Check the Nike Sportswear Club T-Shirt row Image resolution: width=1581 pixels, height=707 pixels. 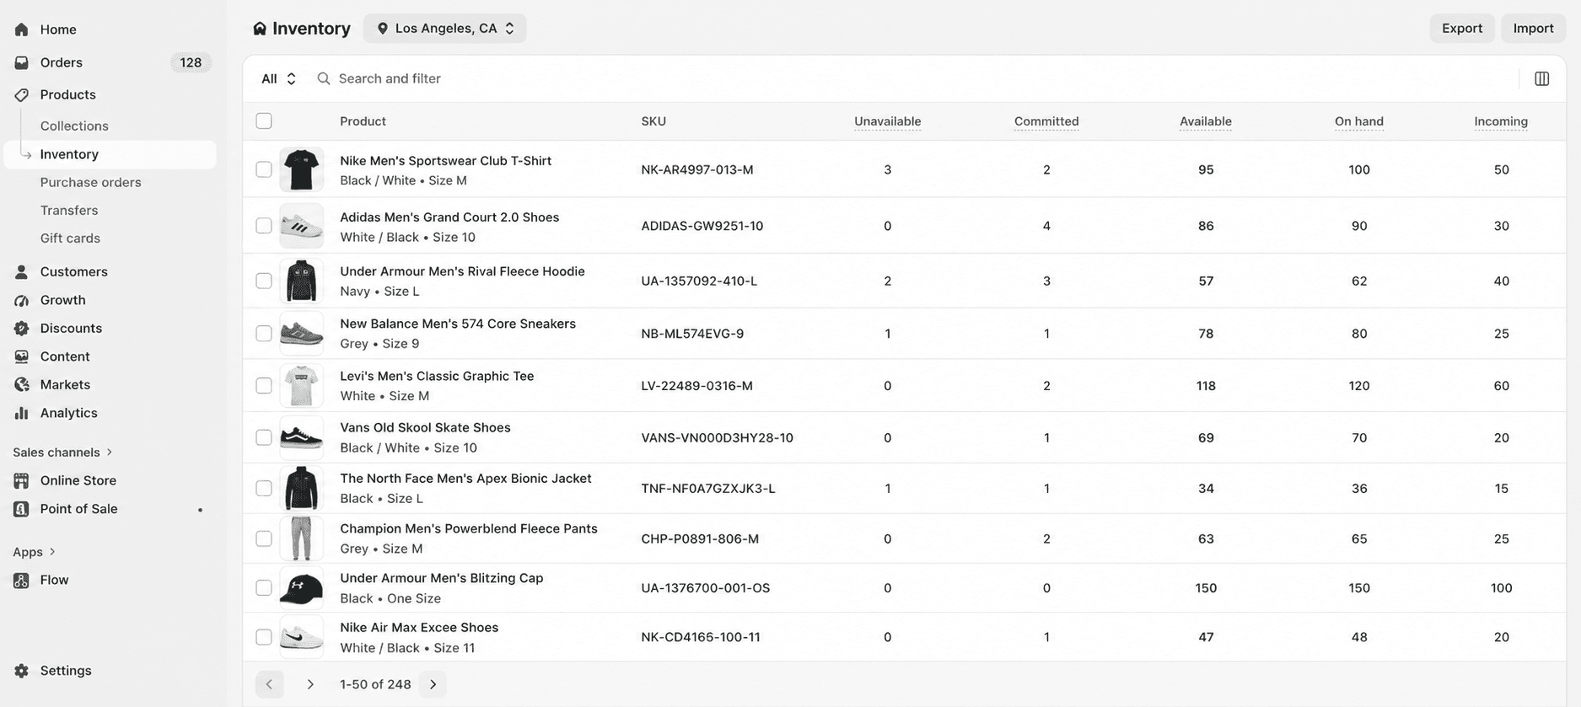(x=264, y=169)
